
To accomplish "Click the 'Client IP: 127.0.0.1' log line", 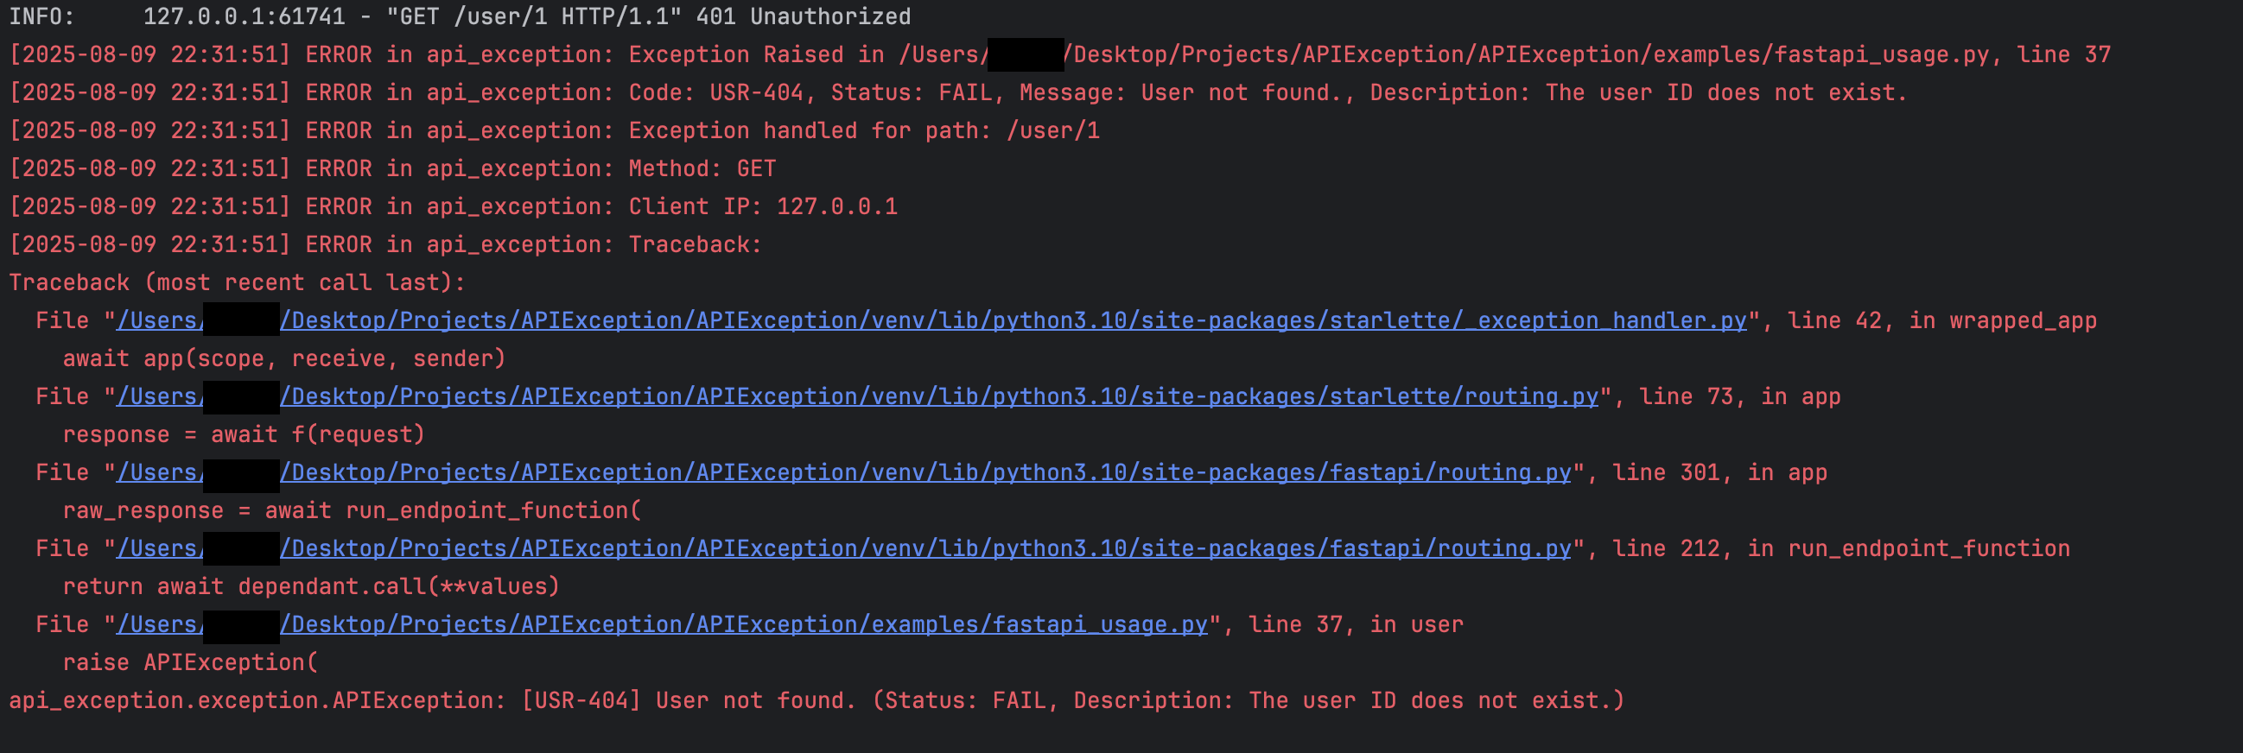I will click(x=453, y=207).
